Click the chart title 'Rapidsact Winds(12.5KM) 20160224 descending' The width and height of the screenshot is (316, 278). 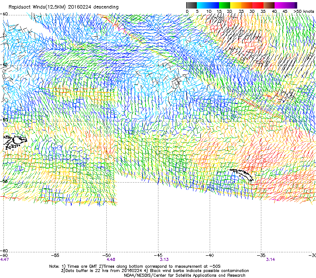click(64, 7)
